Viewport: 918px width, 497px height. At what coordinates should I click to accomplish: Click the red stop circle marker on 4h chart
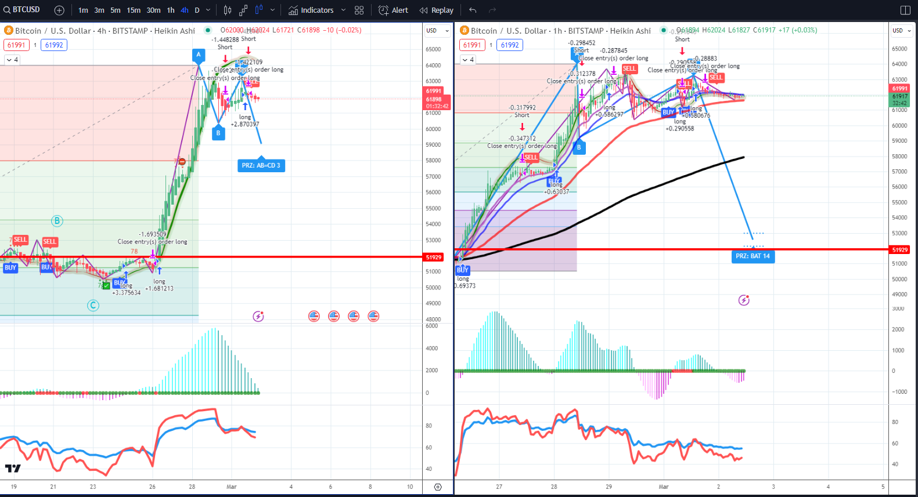[x=182, y=162]
